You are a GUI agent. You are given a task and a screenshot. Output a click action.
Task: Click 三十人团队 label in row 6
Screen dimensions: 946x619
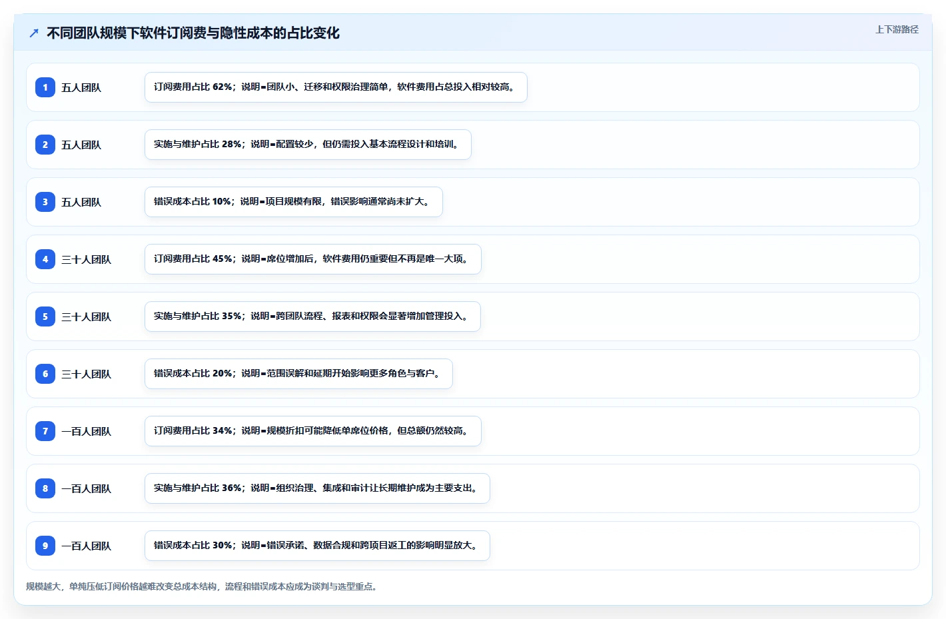[x=87, y=374]
